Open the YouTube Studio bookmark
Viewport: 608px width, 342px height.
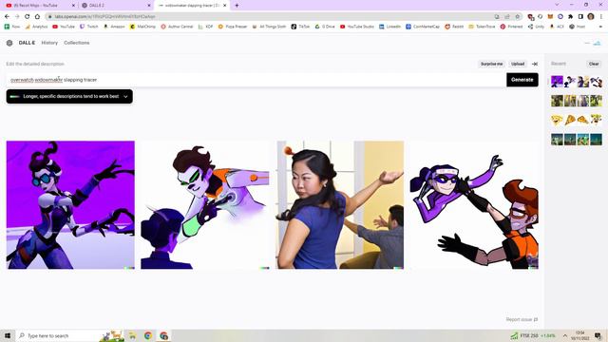[x=357, y=27]
